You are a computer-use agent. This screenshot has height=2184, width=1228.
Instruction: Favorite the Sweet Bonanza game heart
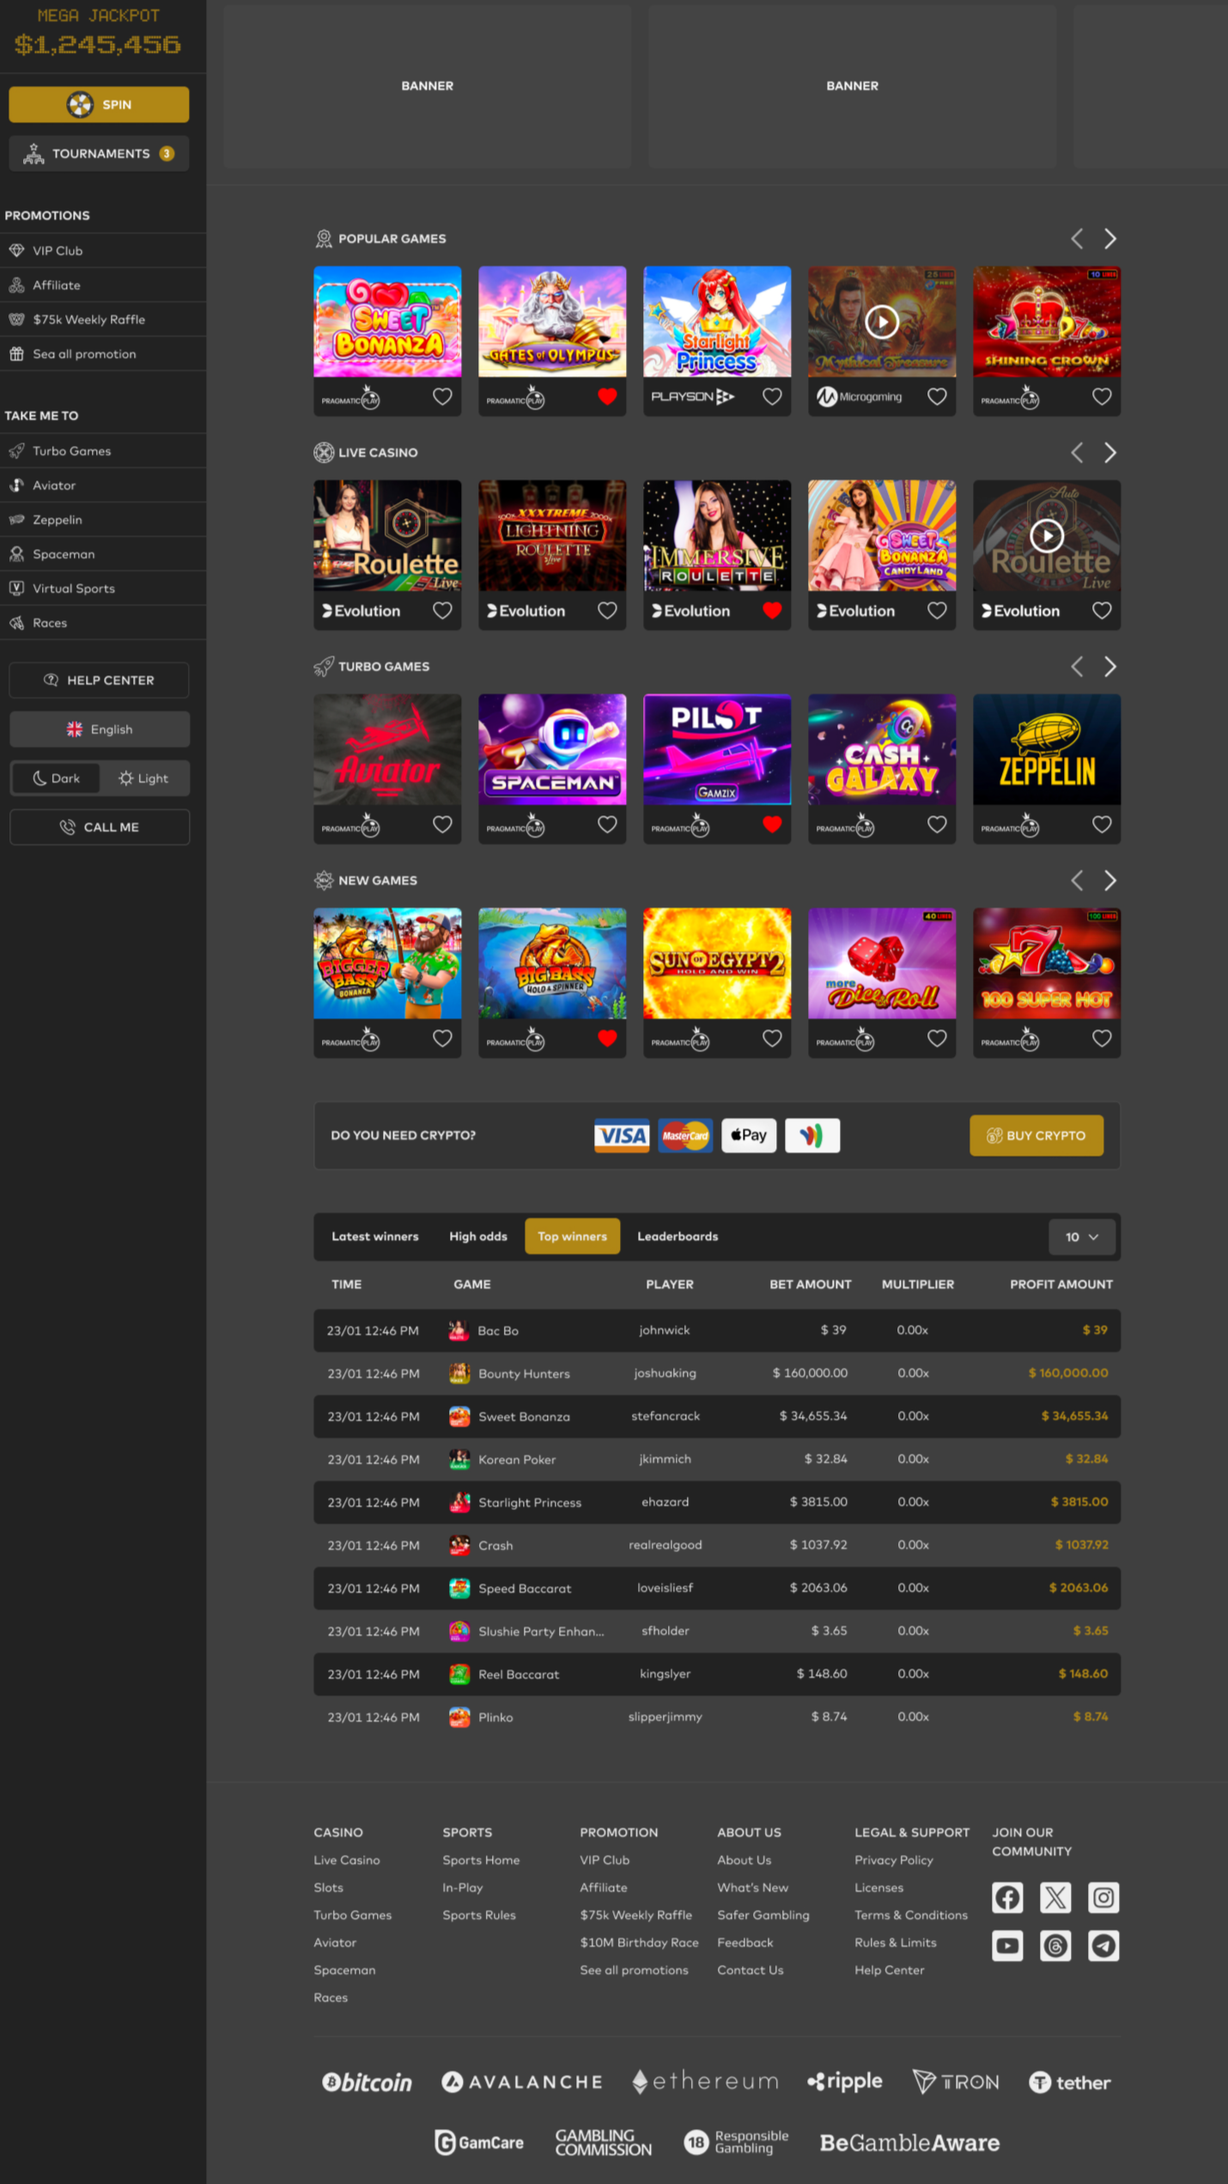pyautogui.click(x=442, y=396)
